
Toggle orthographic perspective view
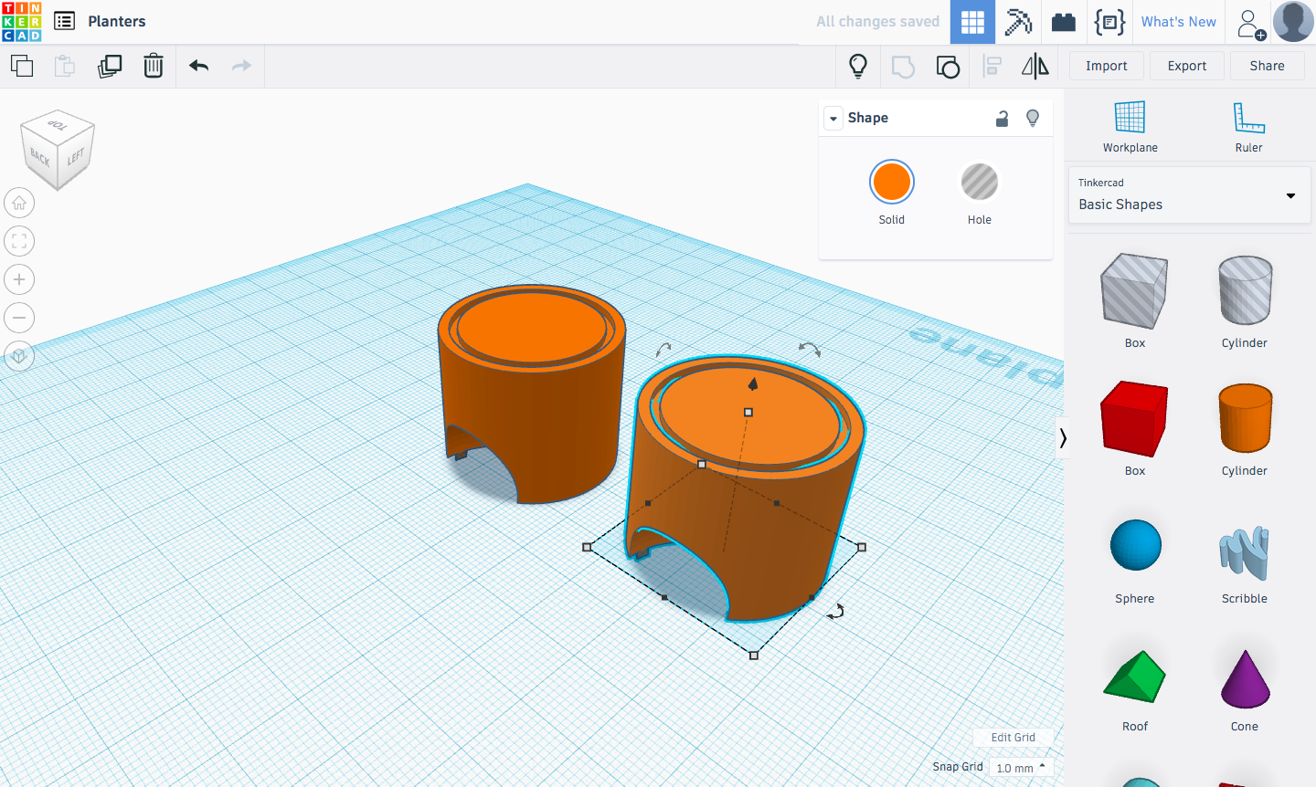point(19,356)
